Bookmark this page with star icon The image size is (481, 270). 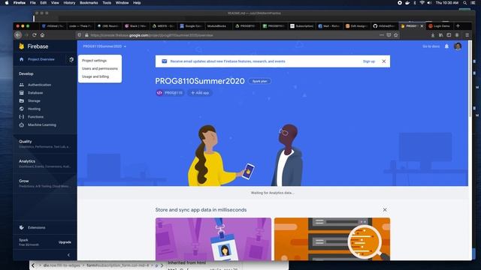pos(396,35)
